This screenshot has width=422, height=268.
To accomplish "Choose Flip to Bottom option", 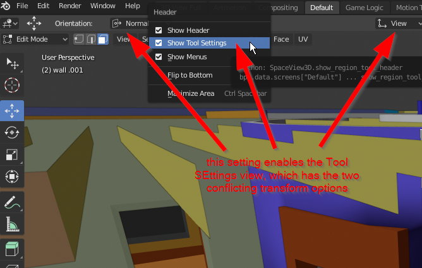I will (x=190, y=75).
